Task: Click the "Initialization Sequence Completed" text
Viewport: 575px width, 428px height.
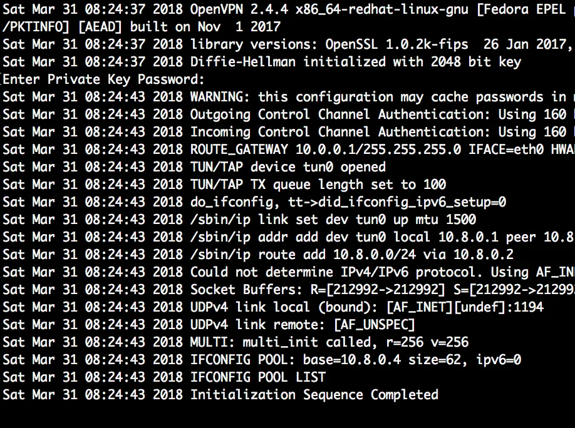Action: [314, 395]
